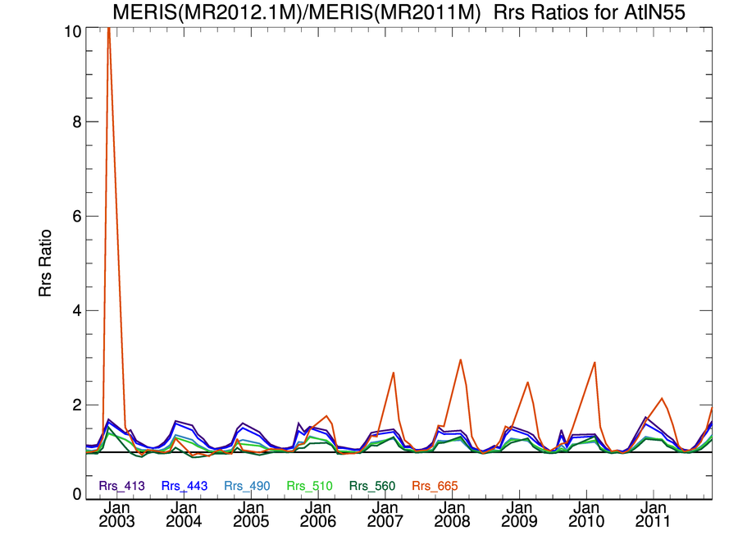
Task: Click the Jan 2011 x-axis label
Action: 654,515
